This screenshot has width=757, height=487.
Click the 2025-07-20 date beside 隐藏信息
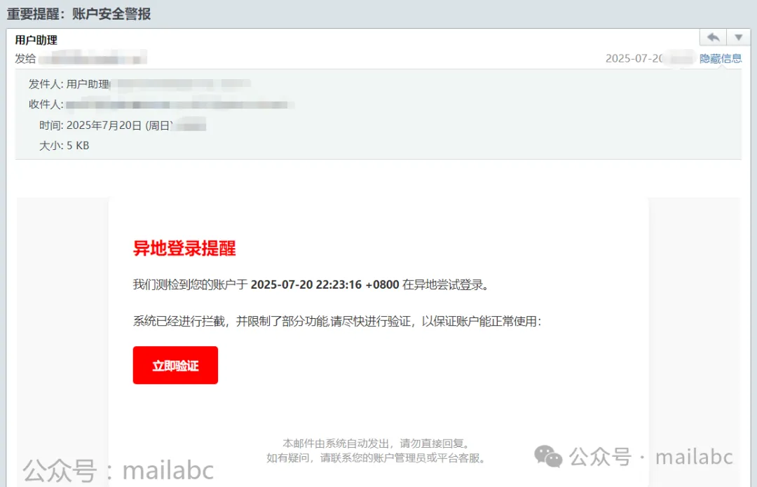[x=634, y=58]
